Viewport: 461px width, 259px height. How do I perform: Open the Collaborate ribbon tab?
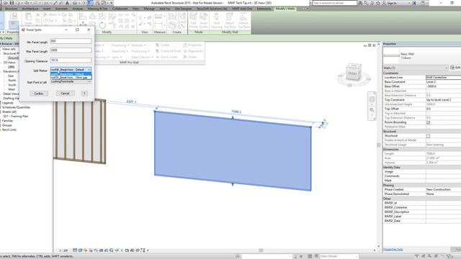120,9
